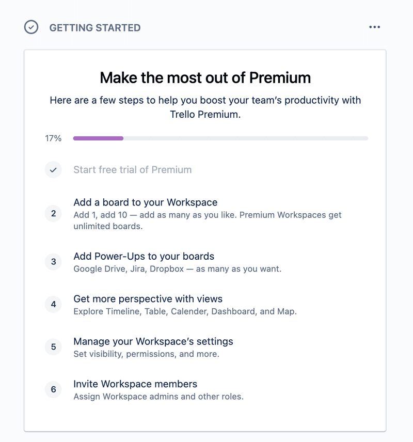Image resolution: width=413 pixels, height=442 pixels.
Task: Select the step 3 number badge
Action: point(53,262)
